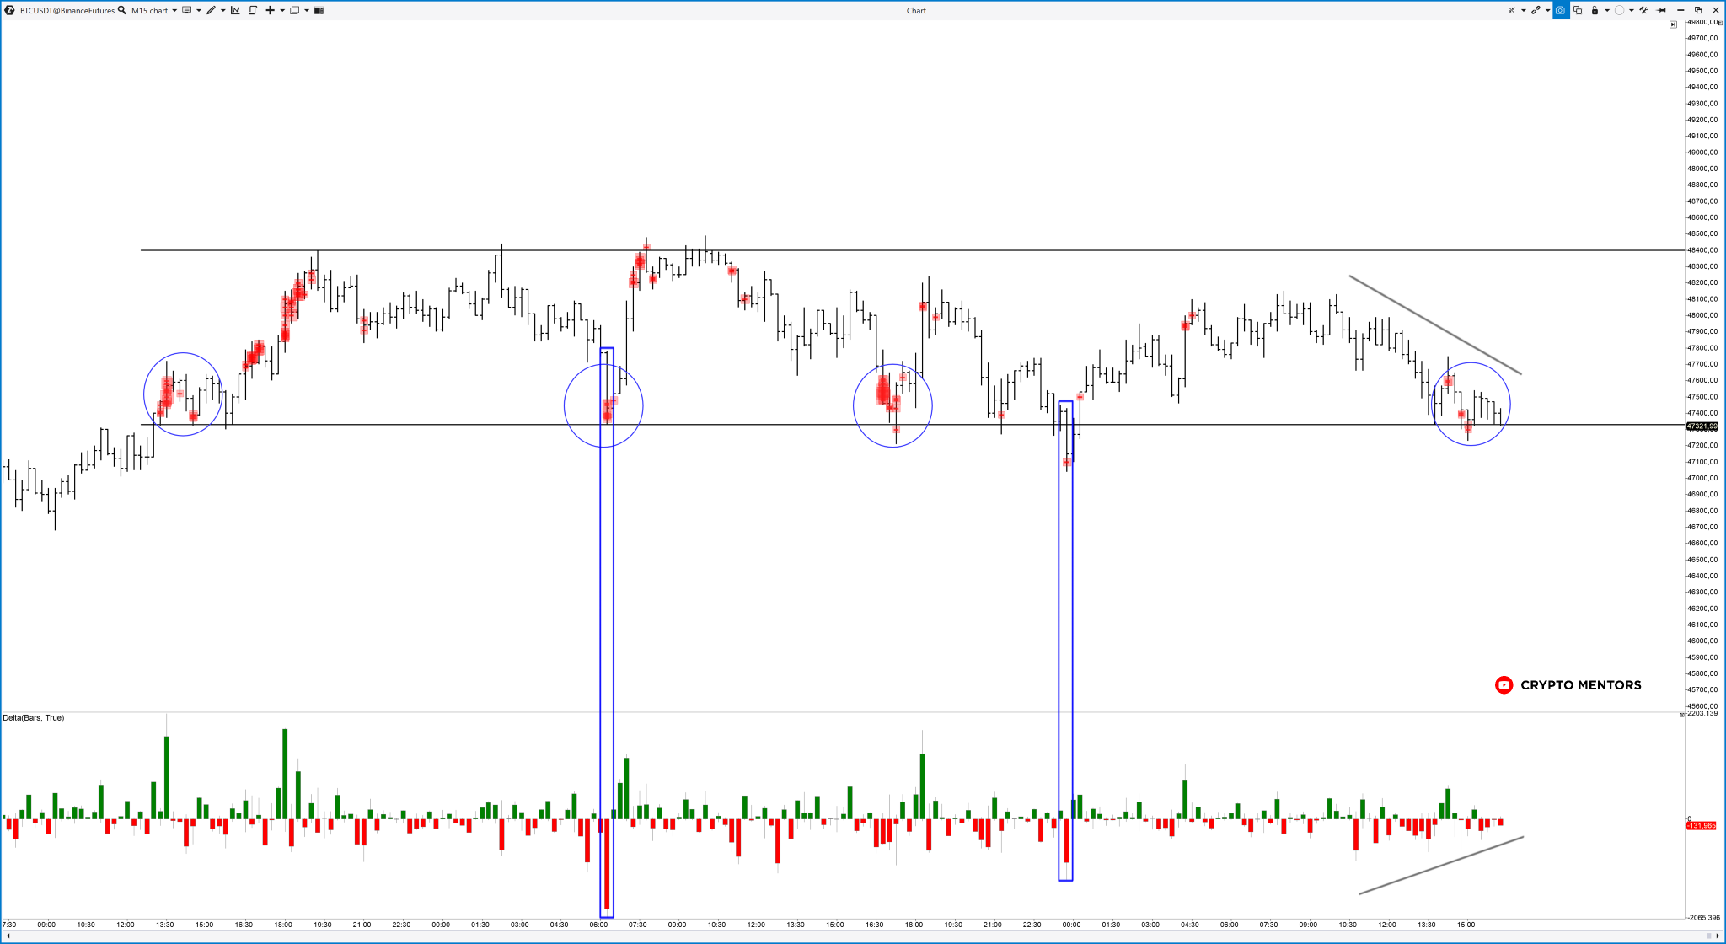Toggle the right side panel icon
This screenshot has height=944, width=1726.
(319, 10)
